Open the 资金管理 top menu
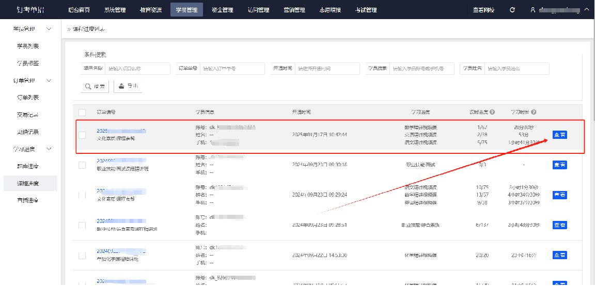This screenshot has height=286, width=595. 223,10
